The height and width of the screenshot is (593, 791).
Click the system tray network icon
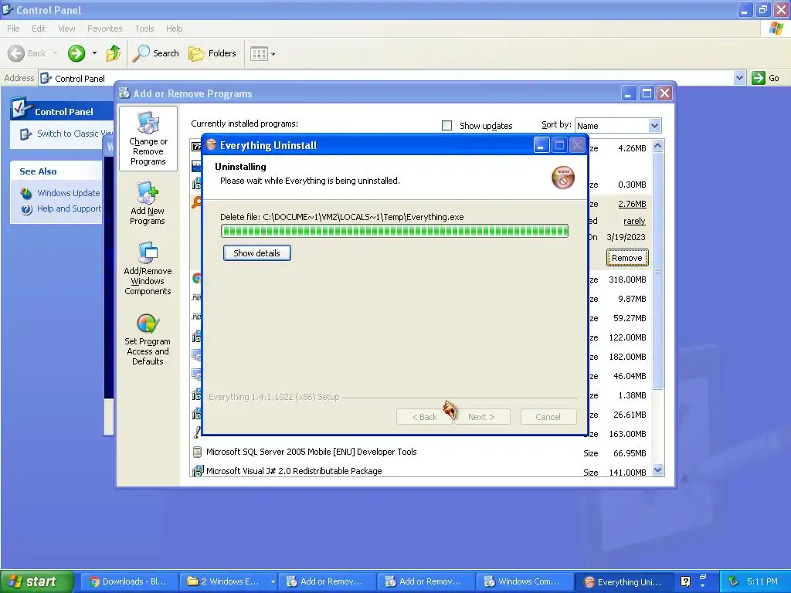click(x=734, y=581)
